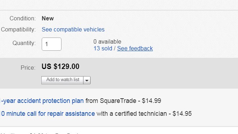Click the from SquareTrade text
The height and width of the screenshot is (134, 238).
coord(111,101)
